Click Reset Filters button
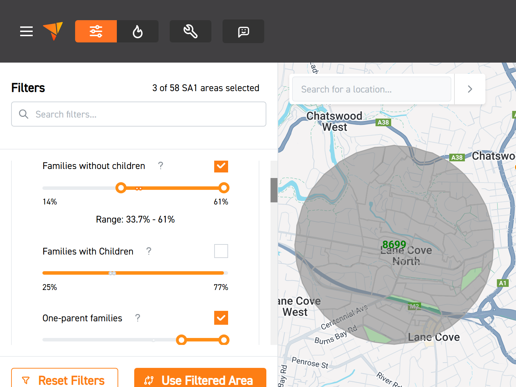This screenshot has height=387, width=516. tap(65, 380)
